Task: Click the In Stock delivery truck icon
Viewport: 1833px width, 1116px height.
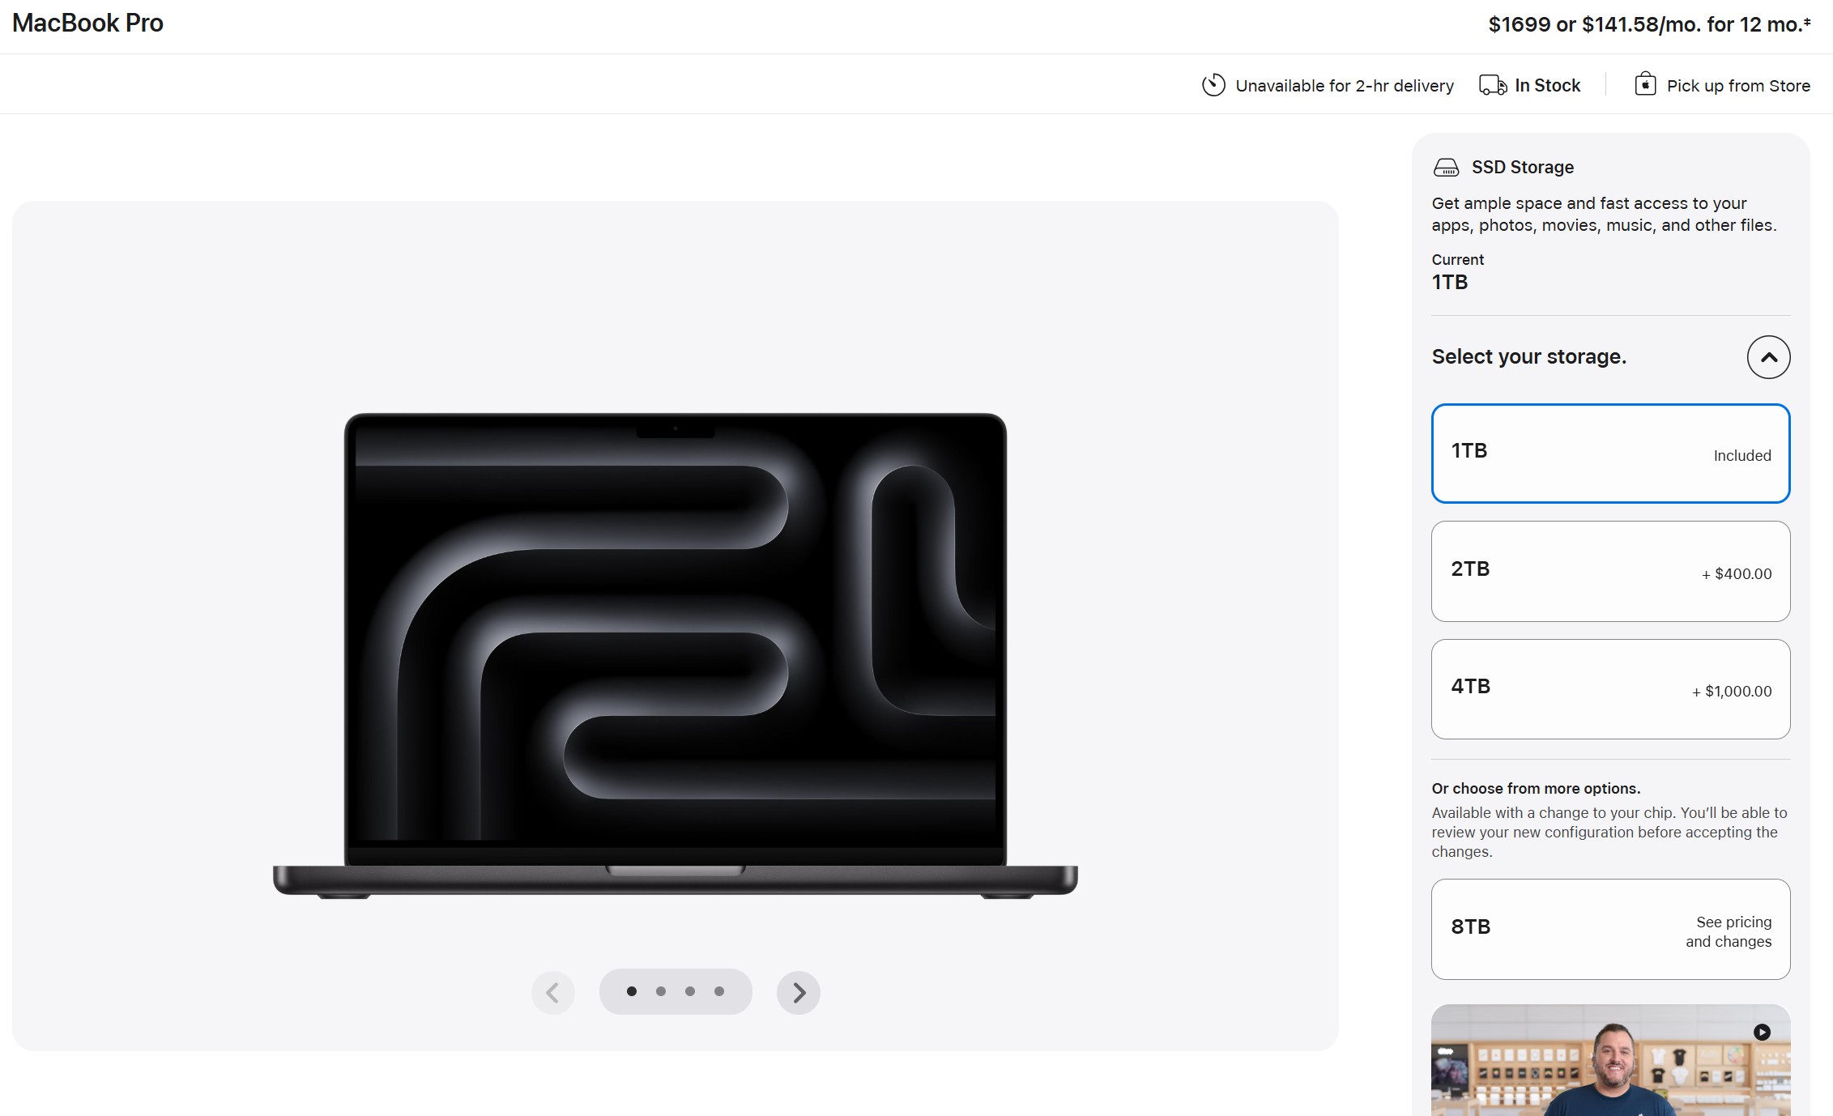Action: coord(1492,85)
